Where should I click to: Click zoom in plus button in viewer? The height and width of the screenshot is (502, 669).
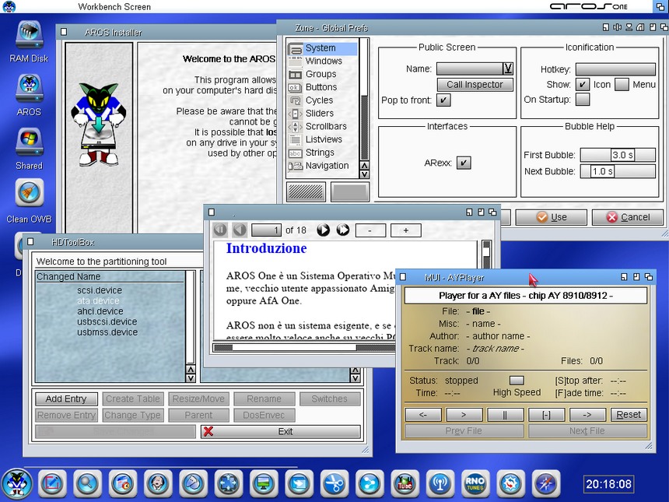point(406,230)
